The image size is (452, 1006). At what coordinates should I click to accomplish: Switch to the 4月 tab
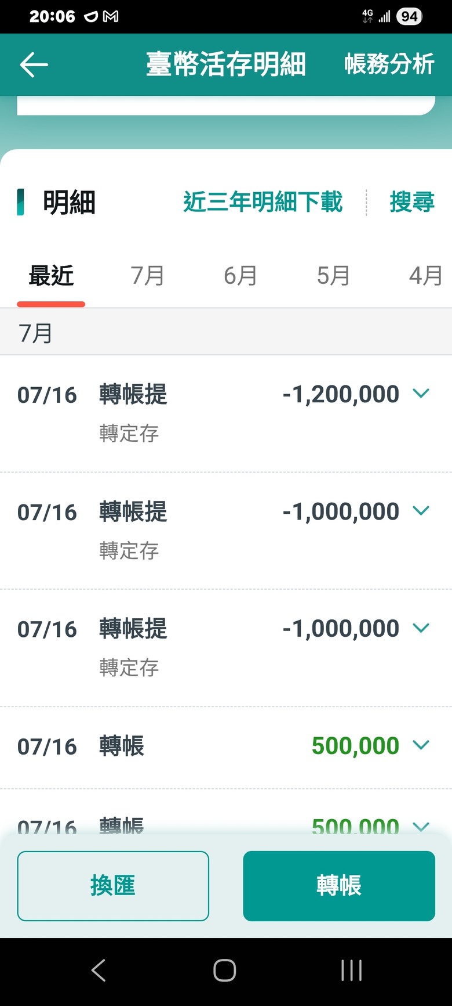425,275
